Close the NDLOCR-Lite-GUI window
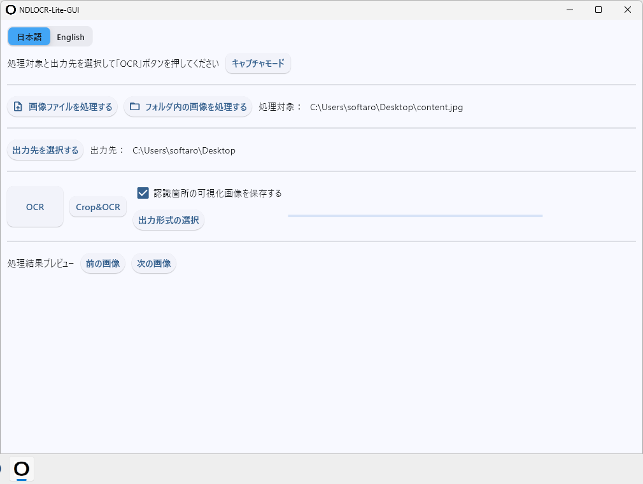Image resolution: width=643 pixels, height=484 pixels. point(627,10)
